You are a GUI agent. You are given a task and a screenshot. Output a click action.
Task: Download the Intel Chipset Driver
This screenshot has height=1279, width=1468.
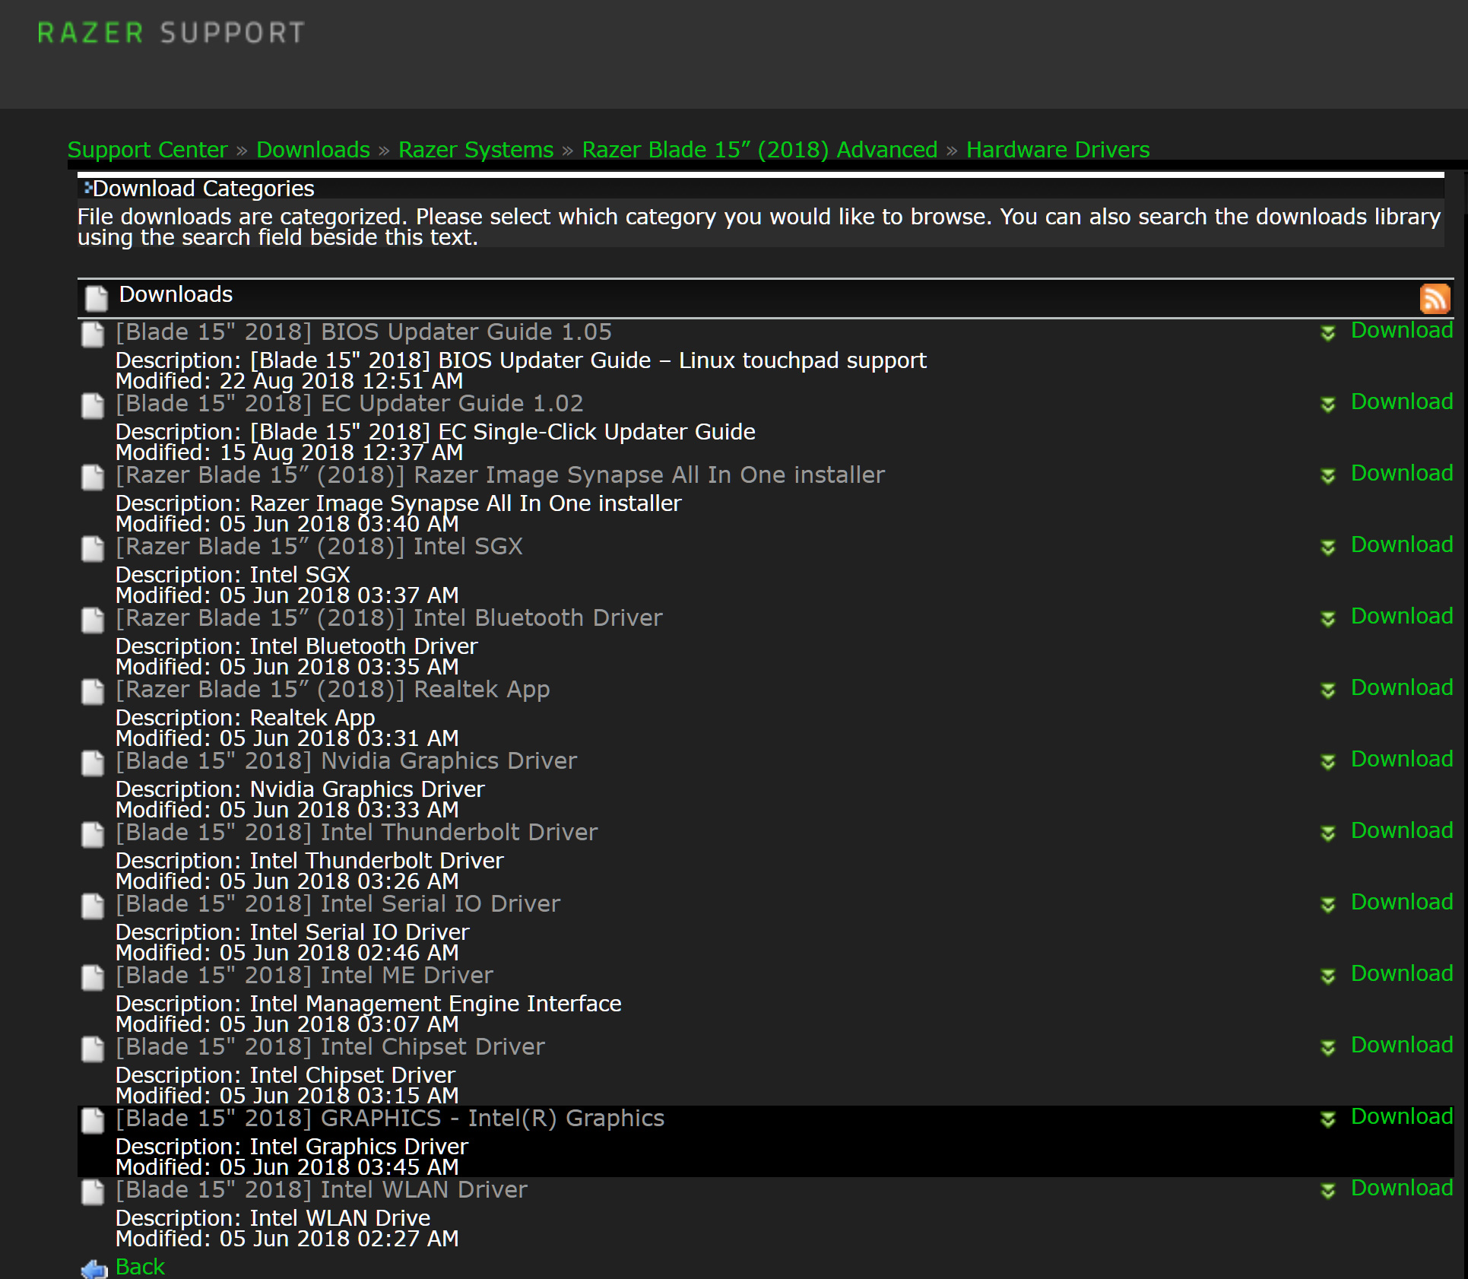1402,1045
